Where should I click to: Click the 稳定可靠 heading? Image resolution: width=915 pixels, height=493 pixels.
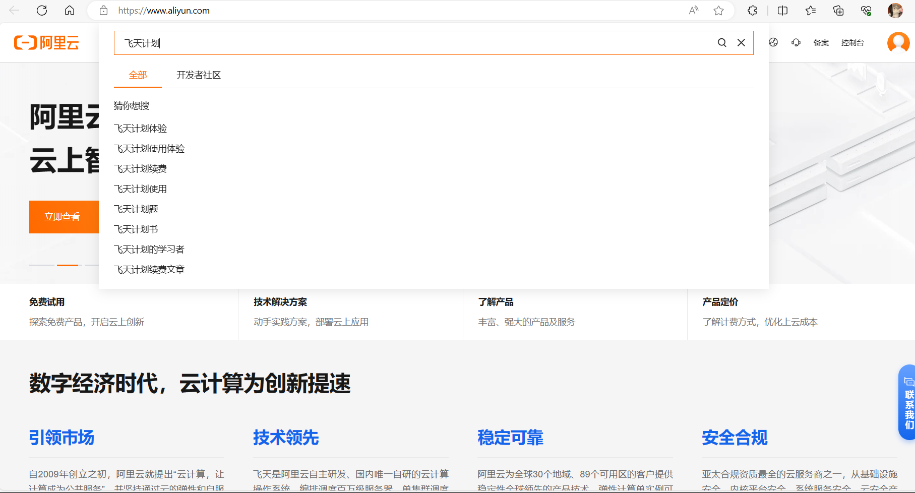point(510,438)
